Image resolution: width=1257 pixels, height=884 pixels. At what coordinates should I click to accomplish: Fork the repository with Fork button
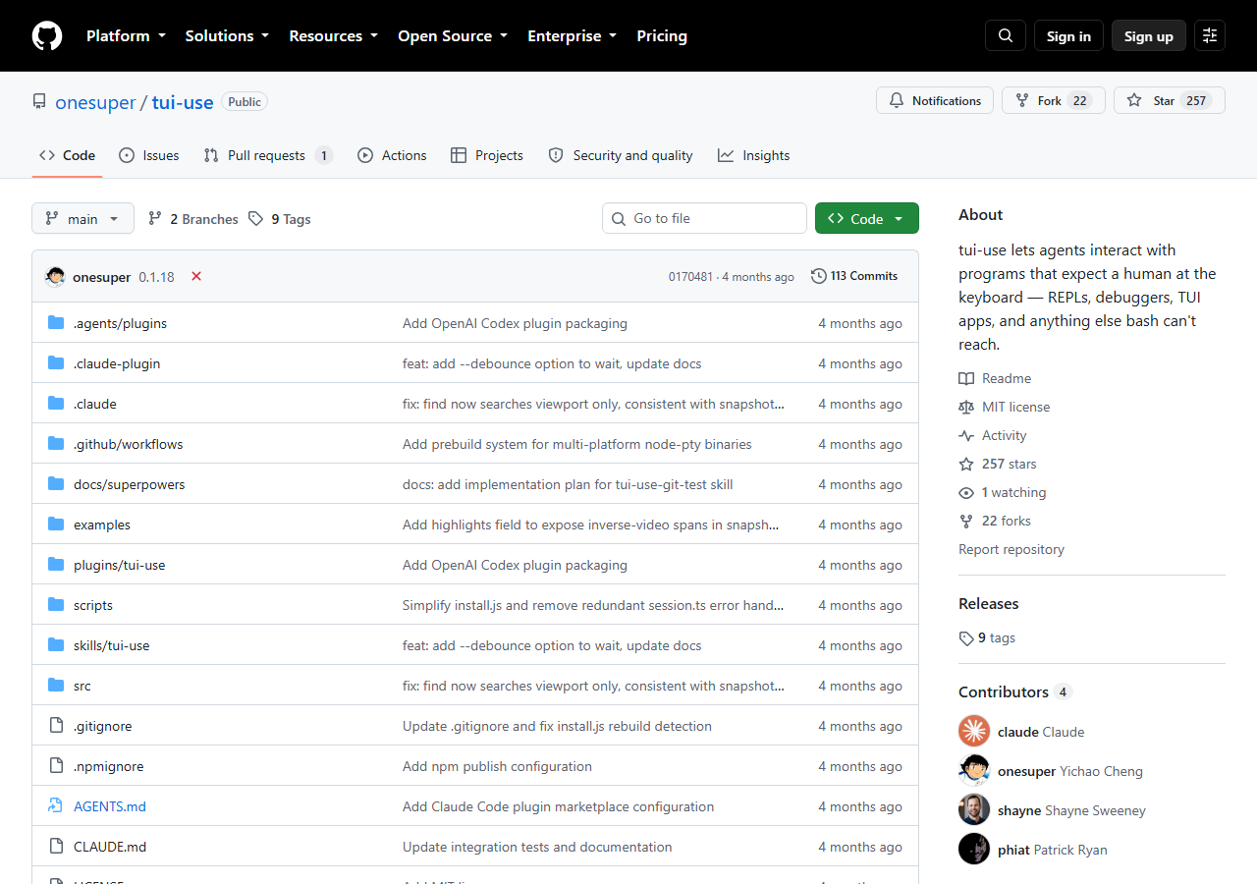point(1054,100)
